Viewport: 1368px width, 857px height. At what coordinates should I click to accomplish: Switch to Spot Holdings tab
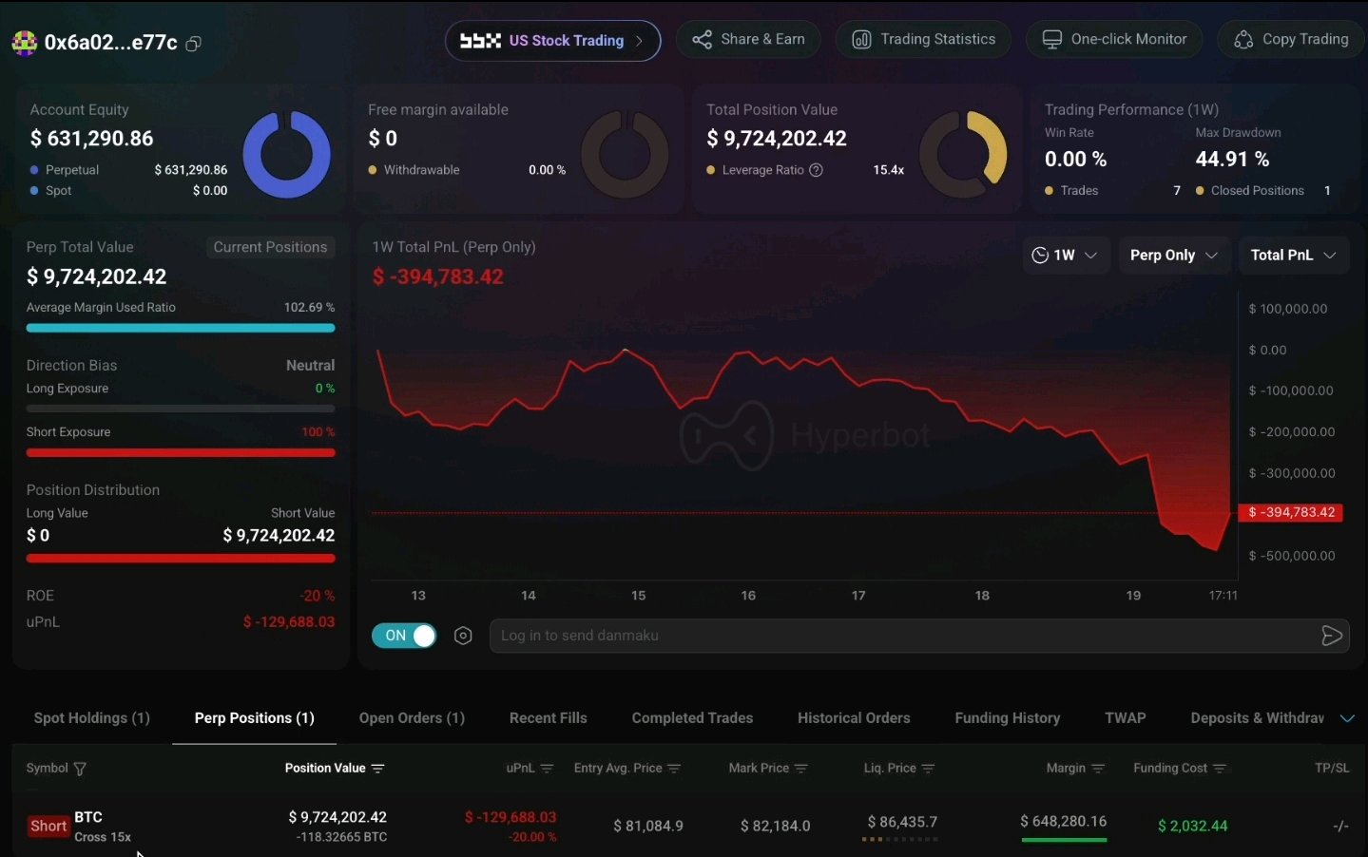92,718
